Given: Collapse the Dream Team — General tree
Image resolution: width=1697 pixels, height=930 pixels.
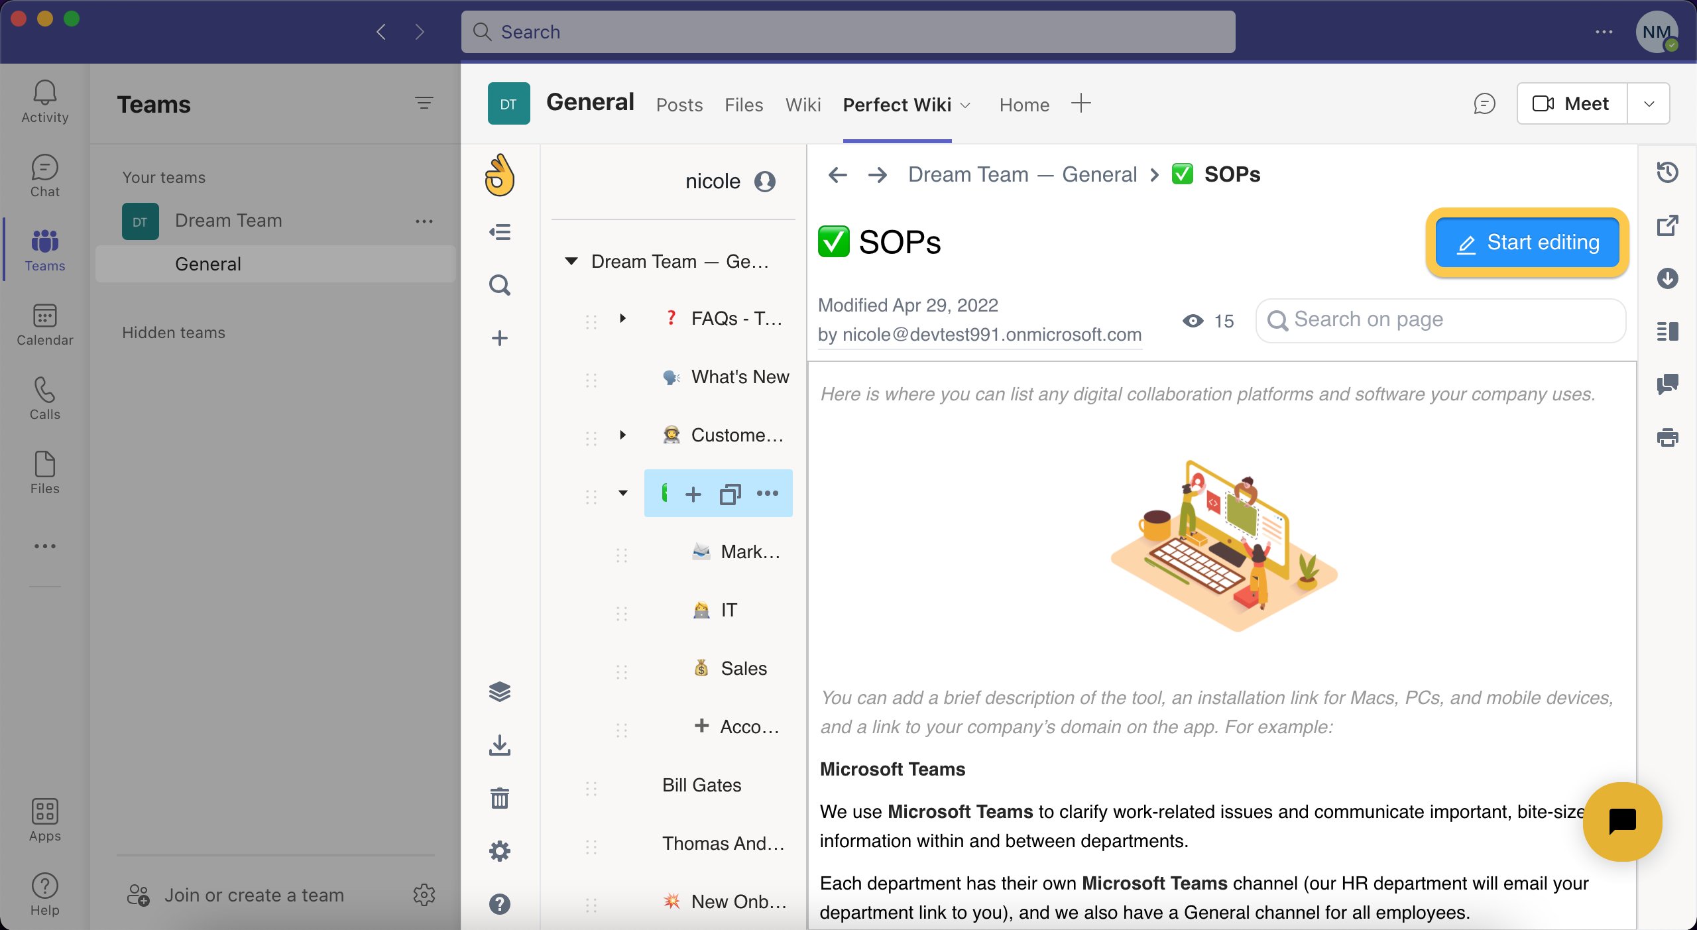Looking at the screenshot, I should coord(571,261).
